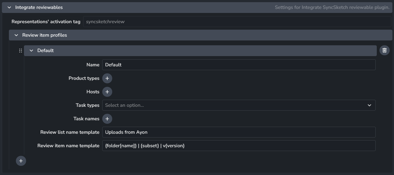Screen dimensions: 394x175
Task: Add a new review item profile
Action: 21,161
